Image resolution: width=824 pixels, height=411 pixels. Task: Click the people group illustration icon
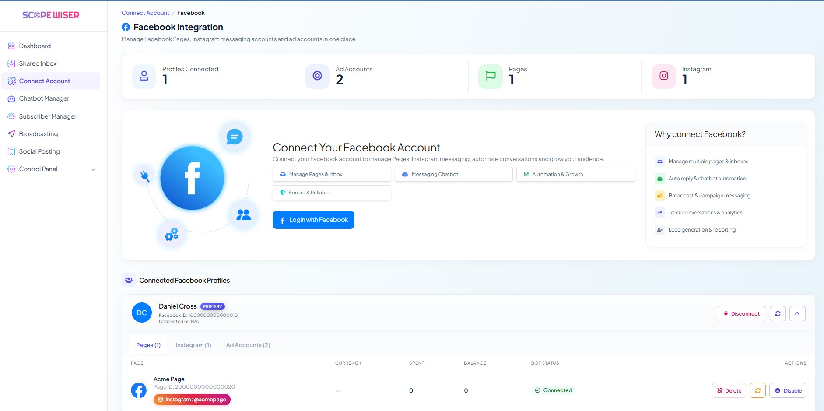click(x=243, y=214)
